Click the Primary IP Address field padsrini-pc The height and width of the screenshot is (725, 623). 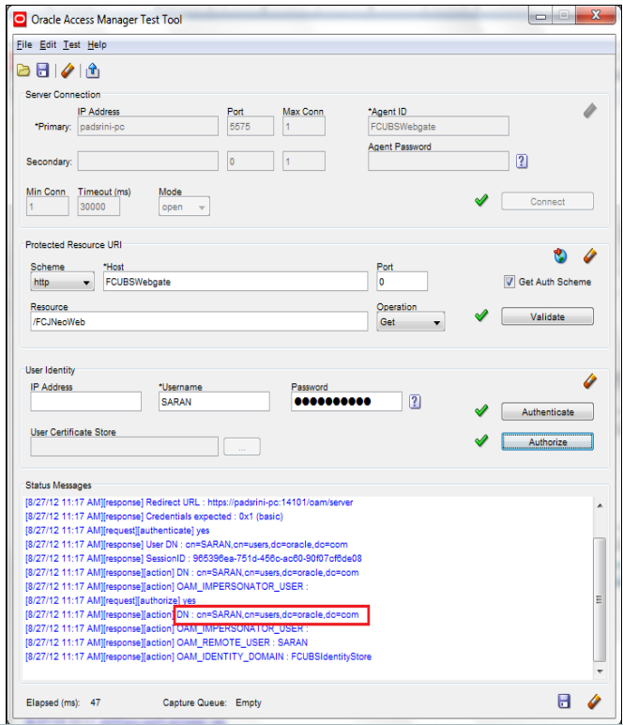[x=148, y=126]
